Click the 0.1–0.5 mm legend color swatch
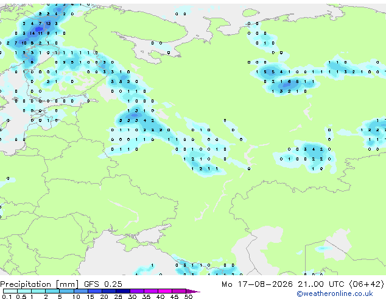The height and width of the screenshot is (299, 386). tap(10, 291)
